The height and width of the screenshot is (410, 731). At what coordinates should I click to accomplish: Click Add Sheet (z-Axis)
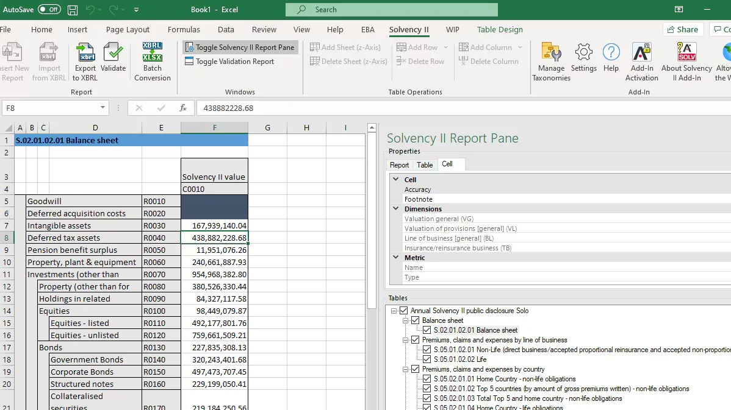(345, 48)
